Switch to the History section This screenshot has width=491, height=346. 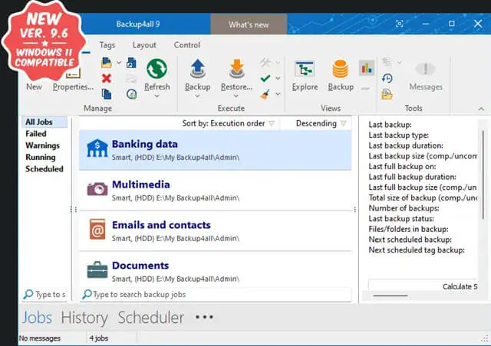pos(84,318)
